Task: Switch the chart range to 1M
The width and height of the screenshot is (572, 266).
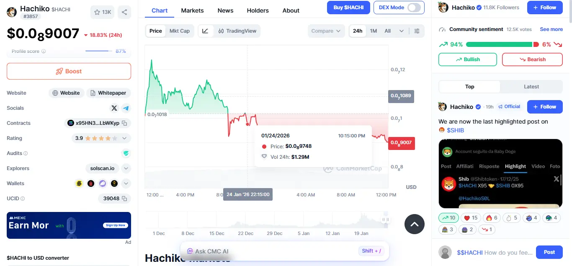Action: click(x=374, y=31)
